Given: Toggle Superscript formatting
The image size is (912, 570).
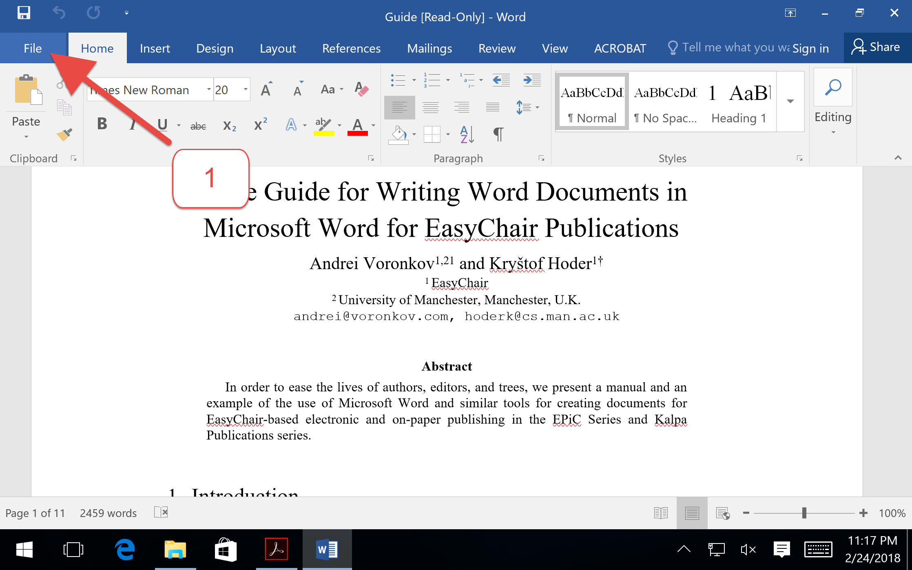Looking at the screenshot, I should (x=260, y=124).
